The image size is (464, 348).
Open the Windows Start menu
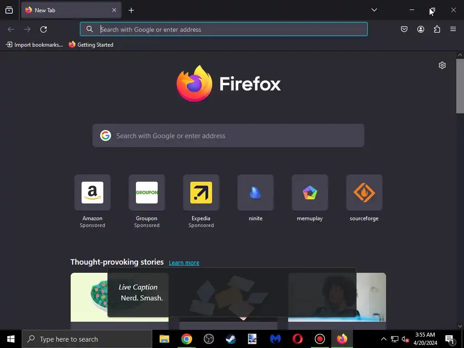click(11, 339)
